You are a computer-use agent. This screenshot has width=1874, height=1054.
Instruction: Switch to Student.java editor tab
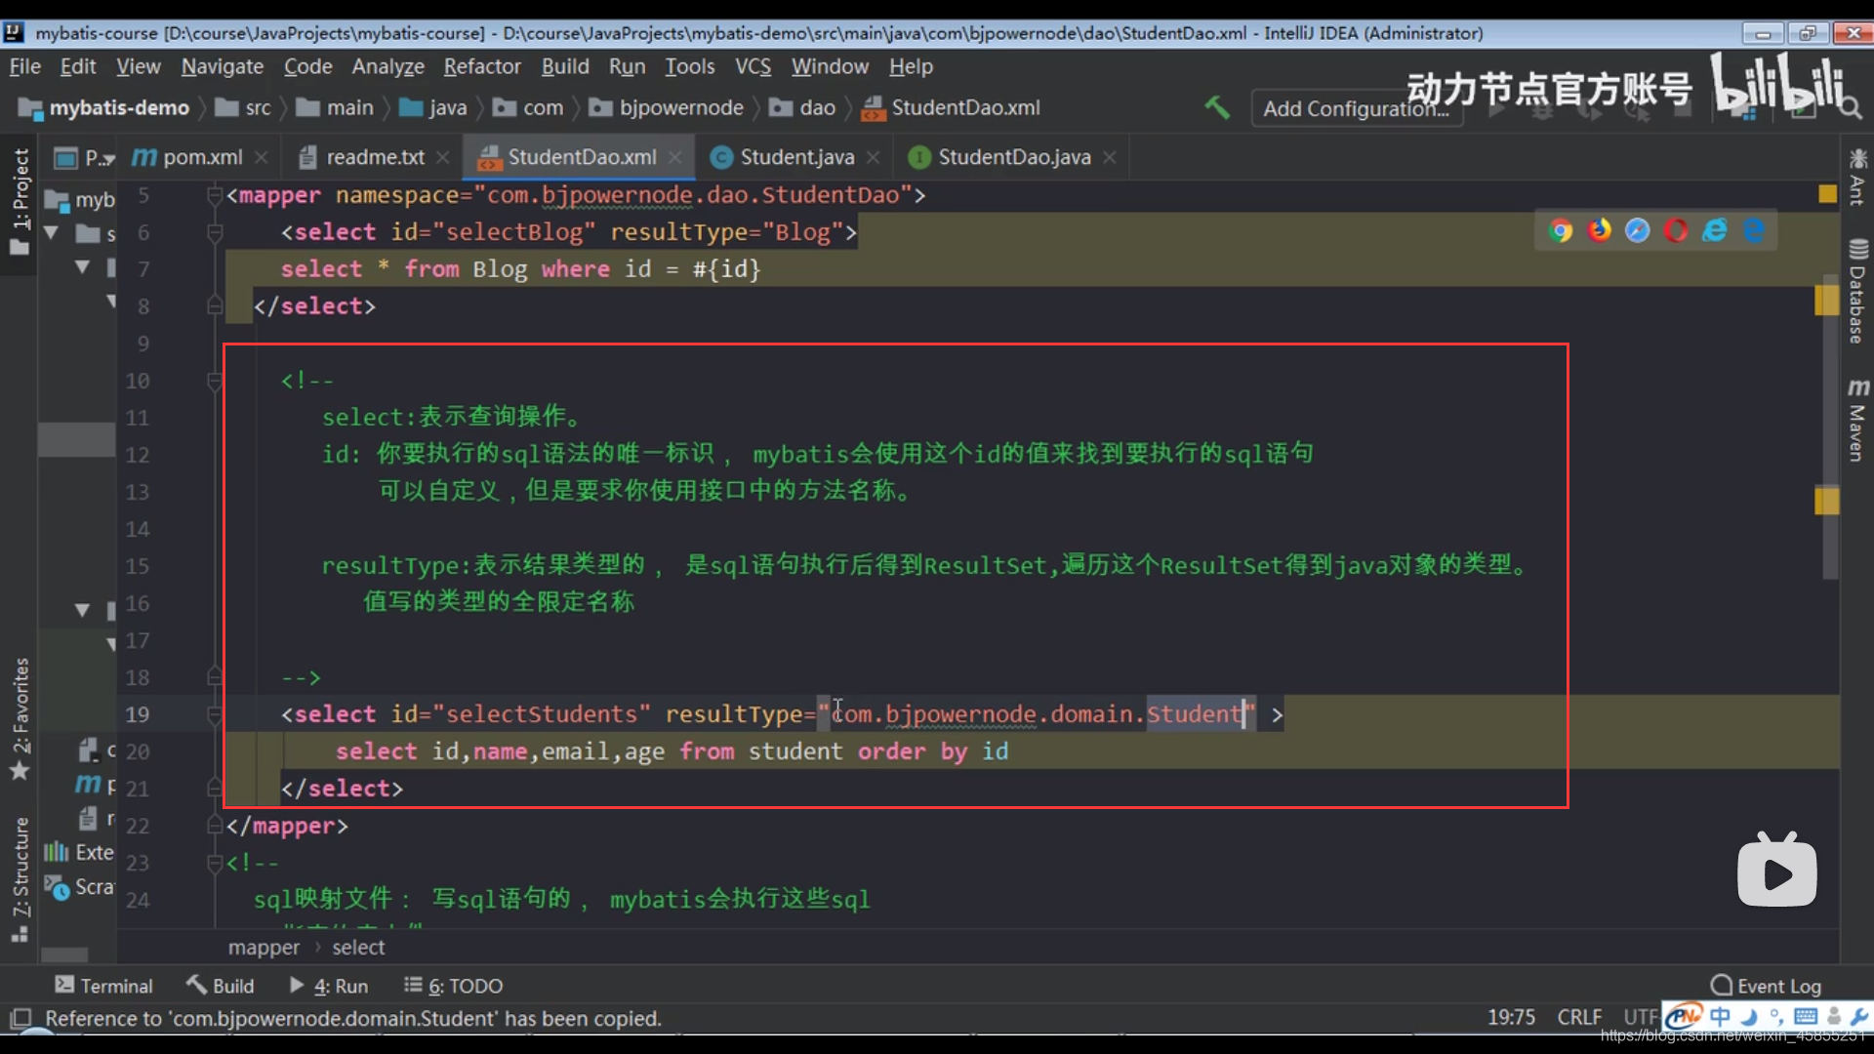point(796,157)
